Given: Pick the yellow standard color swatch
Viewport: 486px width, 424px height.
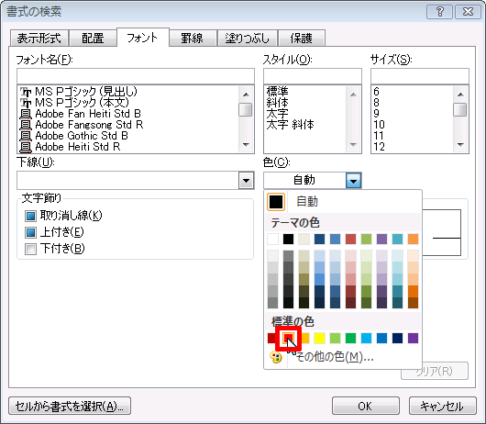Looking at the screenshot, I should click(319, 338).
